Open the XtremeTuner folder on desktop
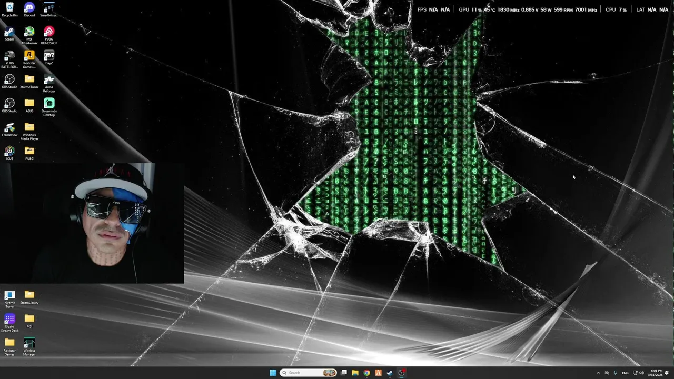This screenshot has height=379, width=674. tap(29, 82)
